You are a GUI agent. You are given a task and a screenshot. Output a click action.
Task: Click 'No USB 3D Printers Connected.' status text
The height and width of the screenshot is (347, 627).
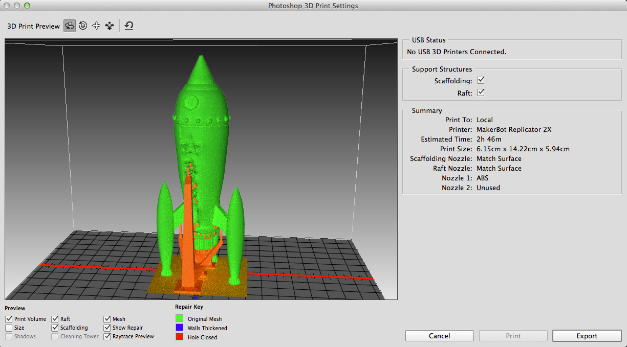[x=457, y=52]
